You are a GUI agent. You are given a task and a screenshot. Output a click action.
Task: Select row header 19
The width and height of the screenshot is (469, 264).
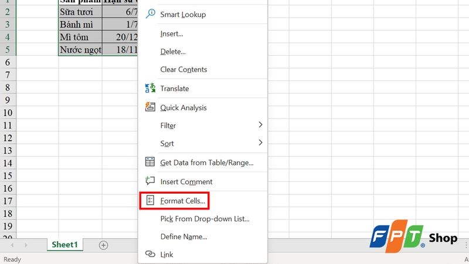click(8, 226)
